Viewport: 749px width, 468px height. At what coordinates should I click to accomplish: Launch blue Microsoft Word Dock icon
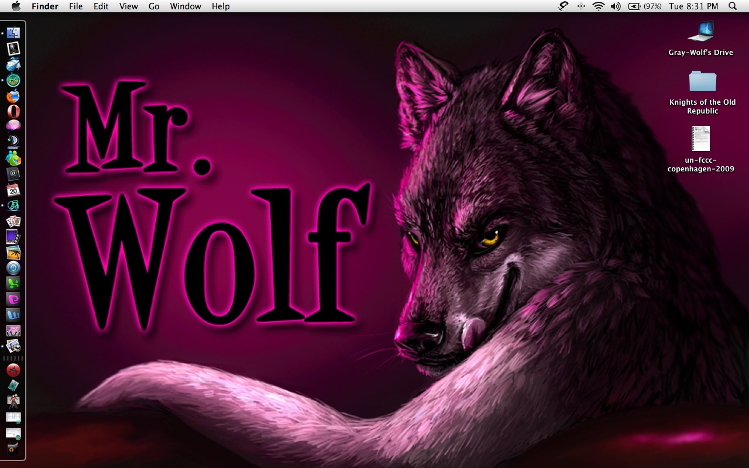coord(13,315)
